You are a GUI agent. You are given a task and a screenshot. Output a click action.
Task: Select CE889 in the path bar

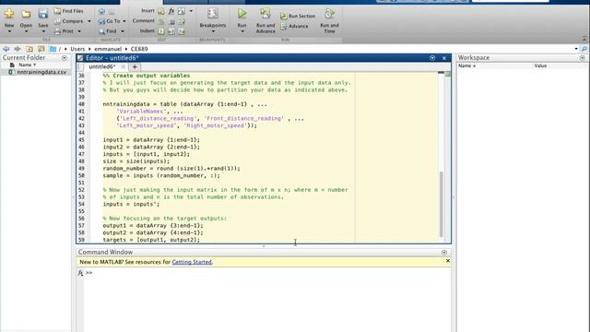pyautogui.click(x=139, y=49)
